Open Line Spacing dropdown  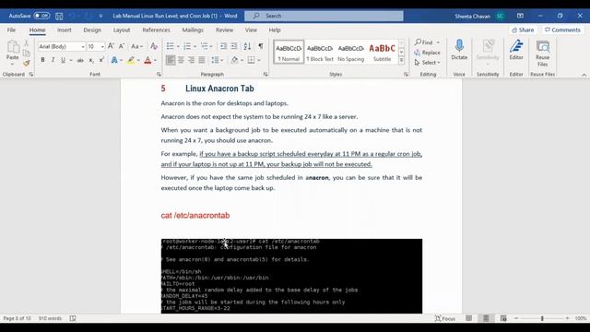218,60
